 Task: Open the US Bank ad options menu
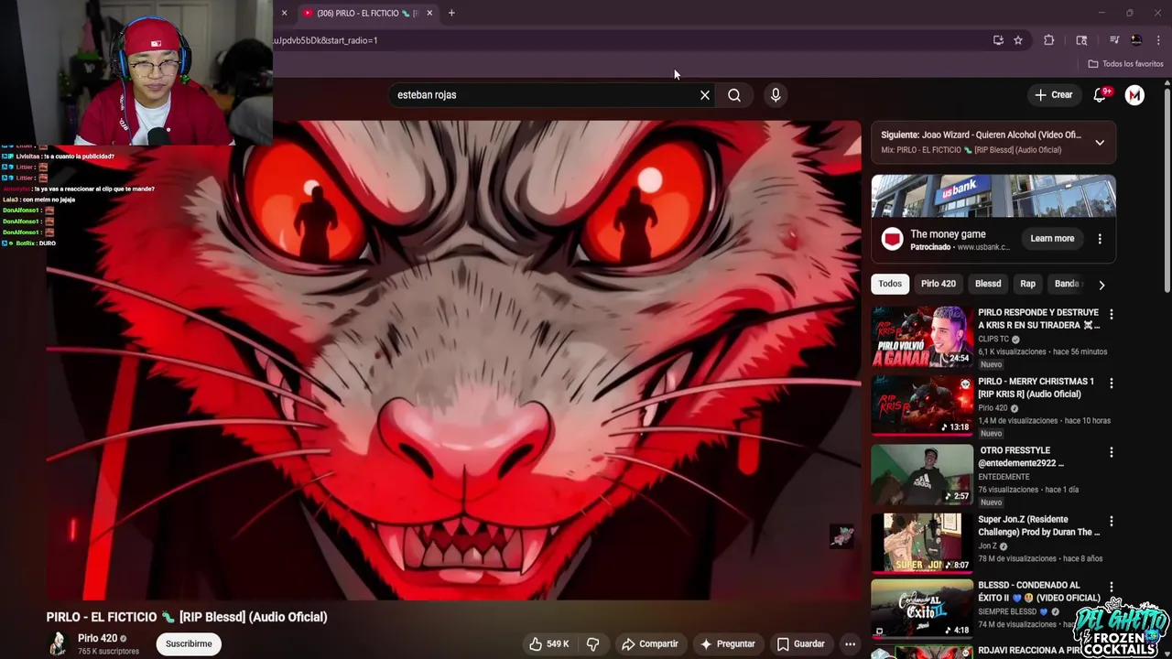(1100, 239)
